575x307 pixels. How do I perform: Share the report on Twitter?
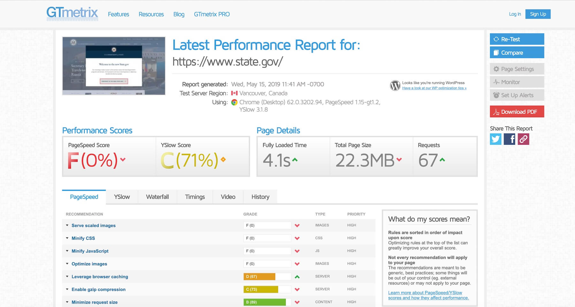[x=496, y=139]
